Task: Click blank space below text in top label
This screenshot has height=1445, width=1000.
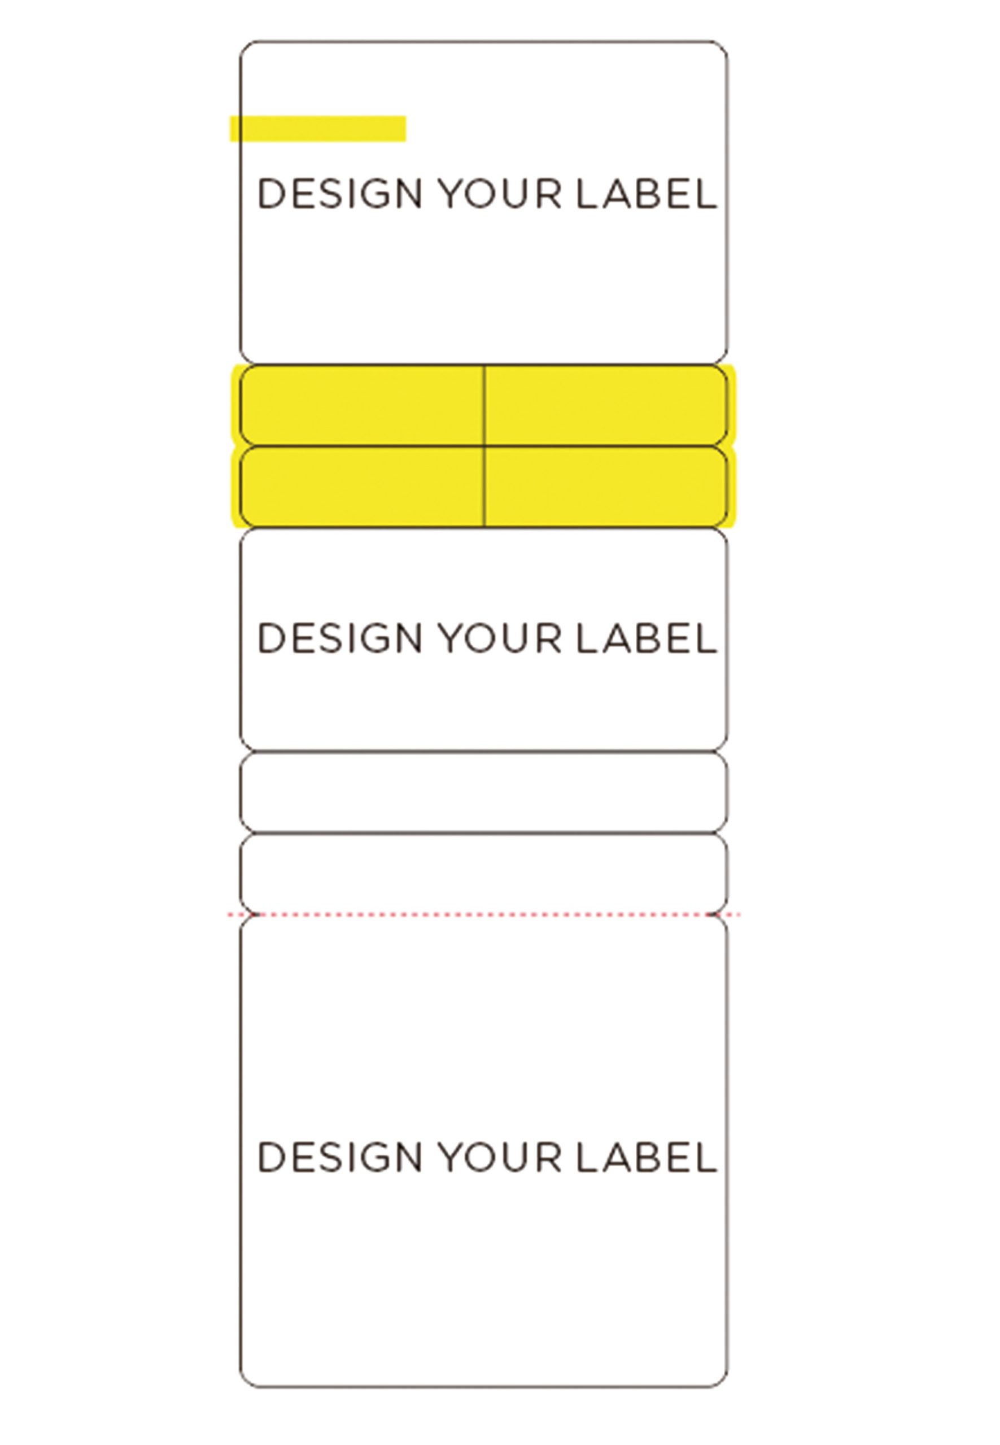Action: [484, 288]
